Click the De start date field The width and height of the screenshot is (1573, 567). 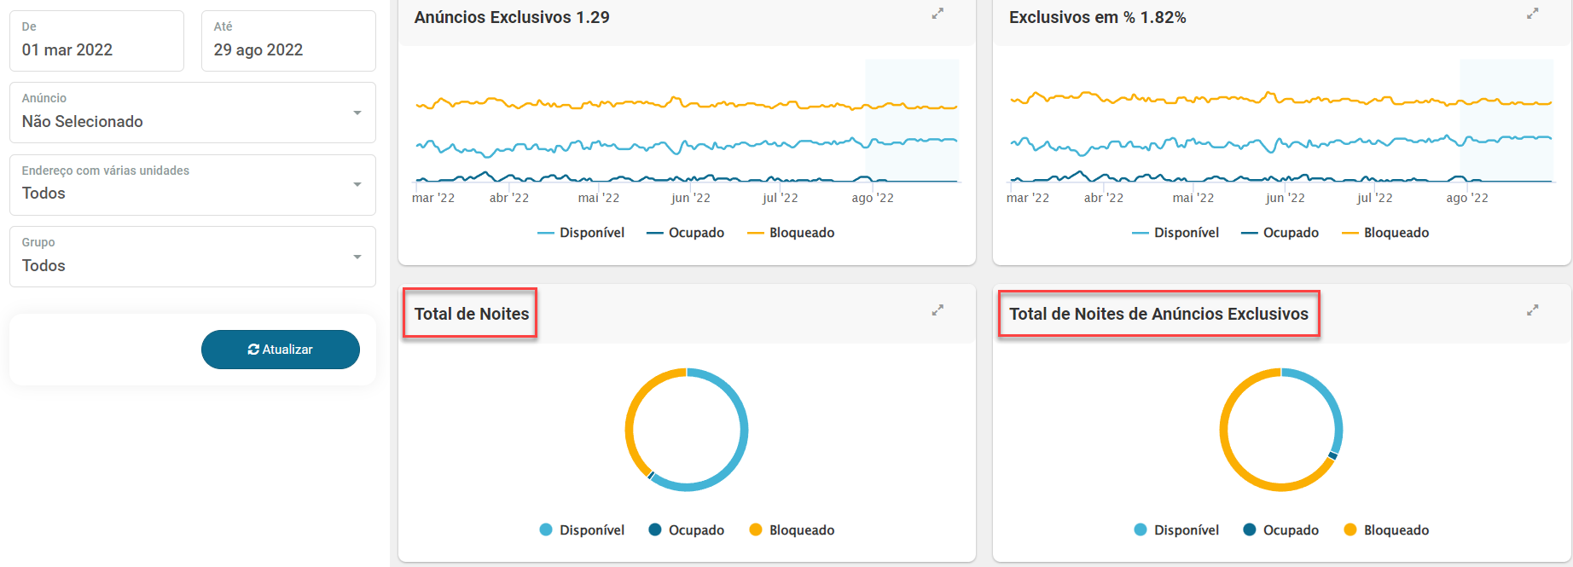(x=97, y=41)
